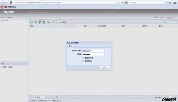Screen dimensions: 178x102
Task: Click the green back arrow toolbar icon
Action: (31, 22)
